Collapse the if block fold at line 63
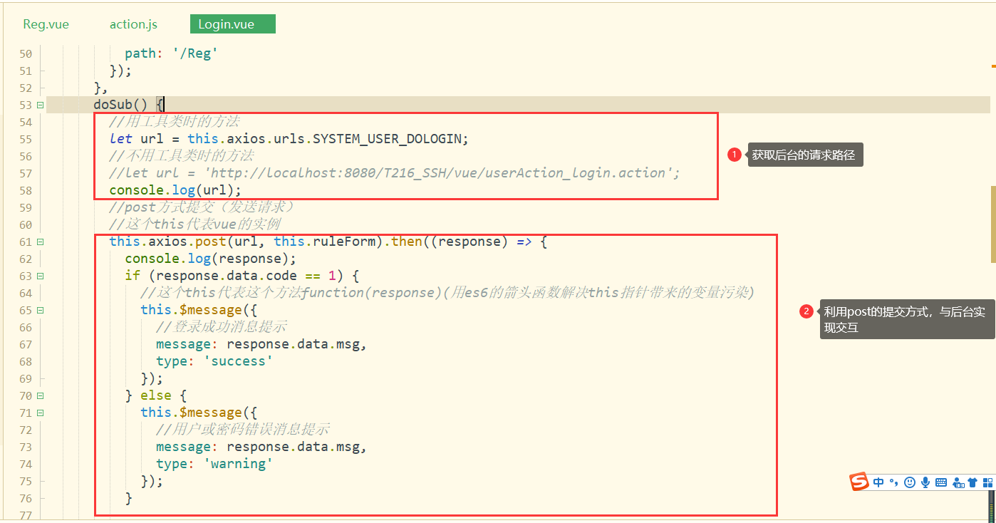The image size is (996, 523). point(40,276)
